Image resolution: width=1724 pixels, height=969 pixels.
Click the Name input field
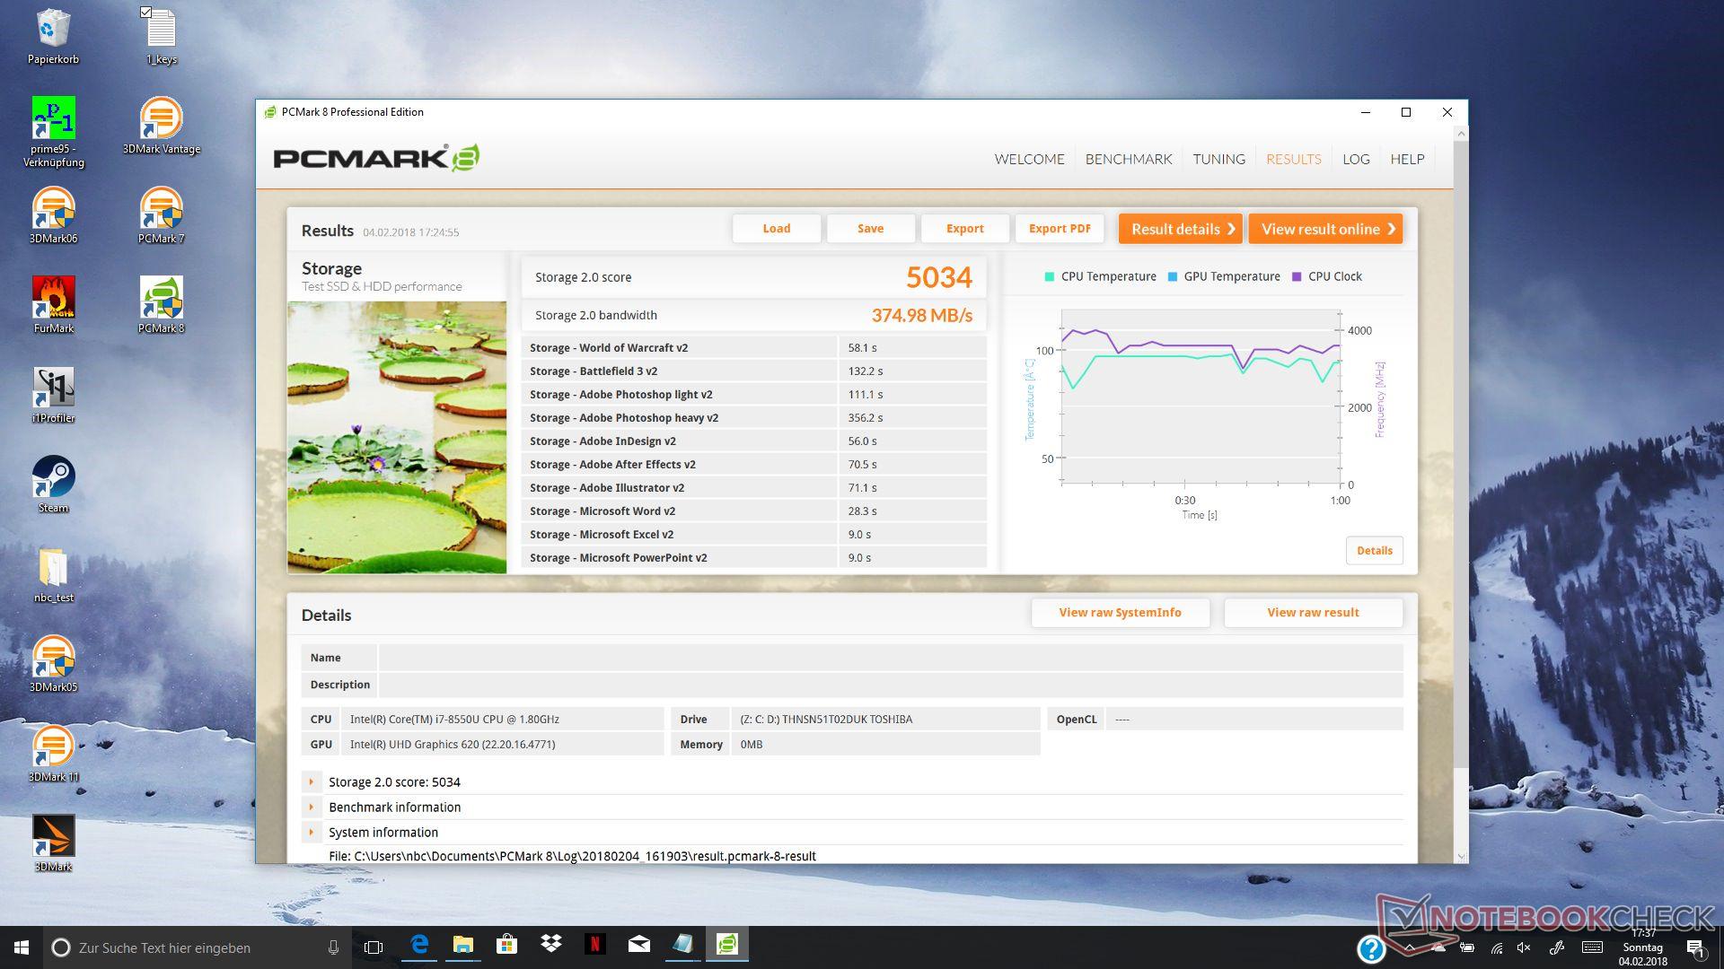[889, 658]
